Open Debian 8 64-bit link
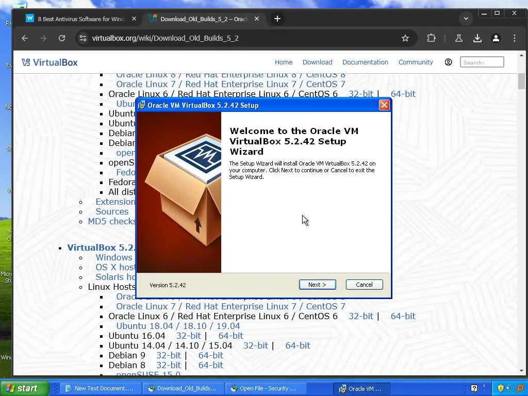528x396 pixels. (210, 365)
